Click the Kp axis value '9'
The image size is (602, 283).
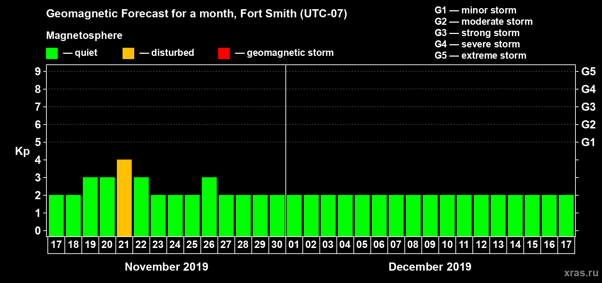[38, 71]
